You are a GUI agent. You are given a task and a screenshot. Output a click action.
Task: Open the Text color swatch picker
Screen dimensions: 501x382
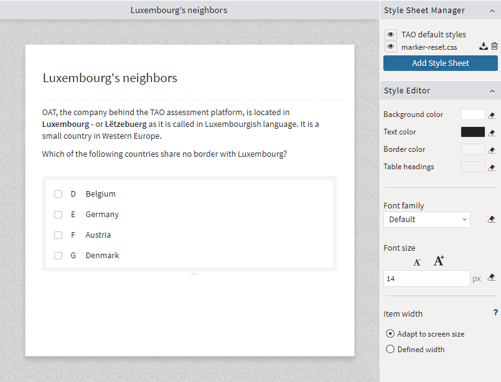tap(472, 132)
